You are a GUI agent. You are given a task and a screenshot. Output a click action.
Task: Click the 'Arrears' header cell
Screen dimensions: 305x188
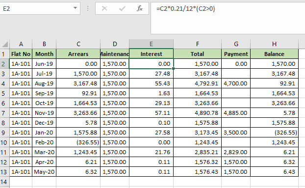78,54
